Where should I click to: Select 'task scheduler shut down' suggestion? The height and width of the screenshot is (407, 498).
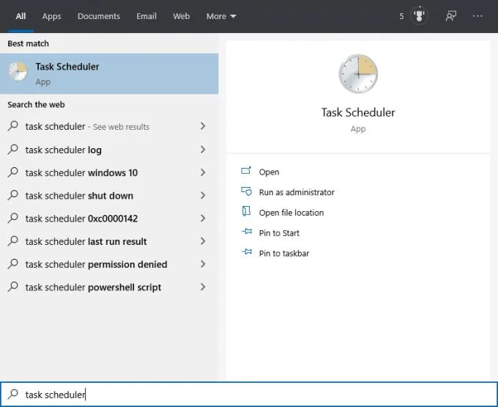109,196
